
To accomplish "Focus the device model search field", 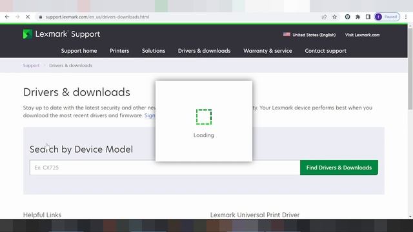I will pos(165,168).
